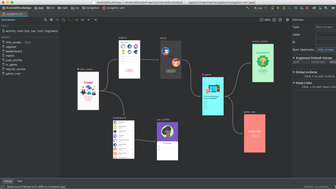Click the green hammer build icon
Viewport: 336px width, 189px height.
[x=248, y=8]
